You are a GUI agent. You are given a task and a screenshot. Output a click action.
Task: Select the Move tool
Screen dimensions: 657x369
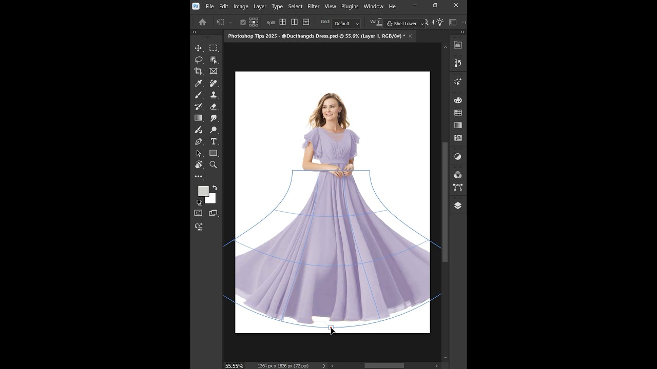pyautogui.click(x=199, y=48)
